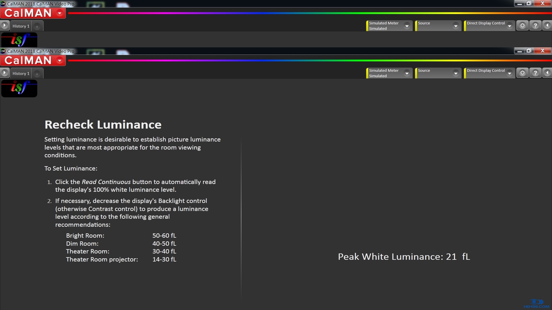The width and height of the screenshot is (552, 310).
Task: Click help question mark in upper window
Action: click(535, 26)
